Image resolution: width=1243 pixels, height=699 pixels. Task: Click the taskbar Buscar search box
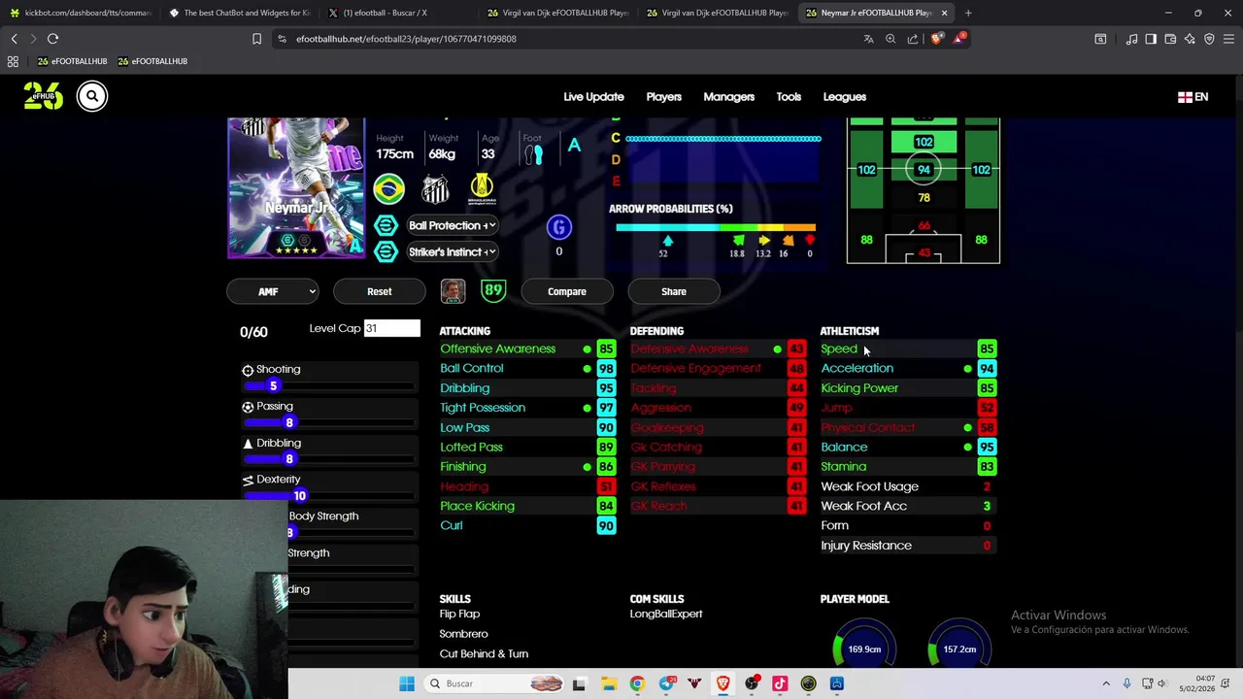[493, 683]
